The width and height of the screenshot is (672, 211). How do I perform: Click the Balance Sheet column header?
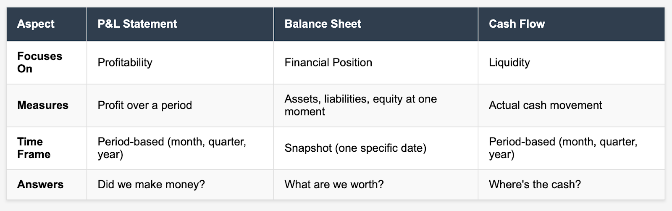pyautogui.click(x=376, y=24)
